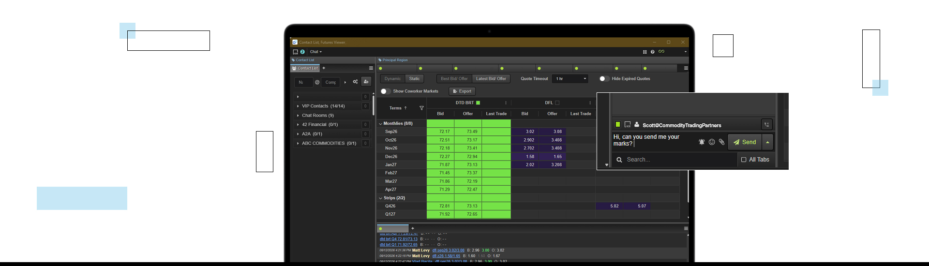The image size is (929, 266).
Task: Check the All Tabs checkbox
Action: click(x=744, y=160)
